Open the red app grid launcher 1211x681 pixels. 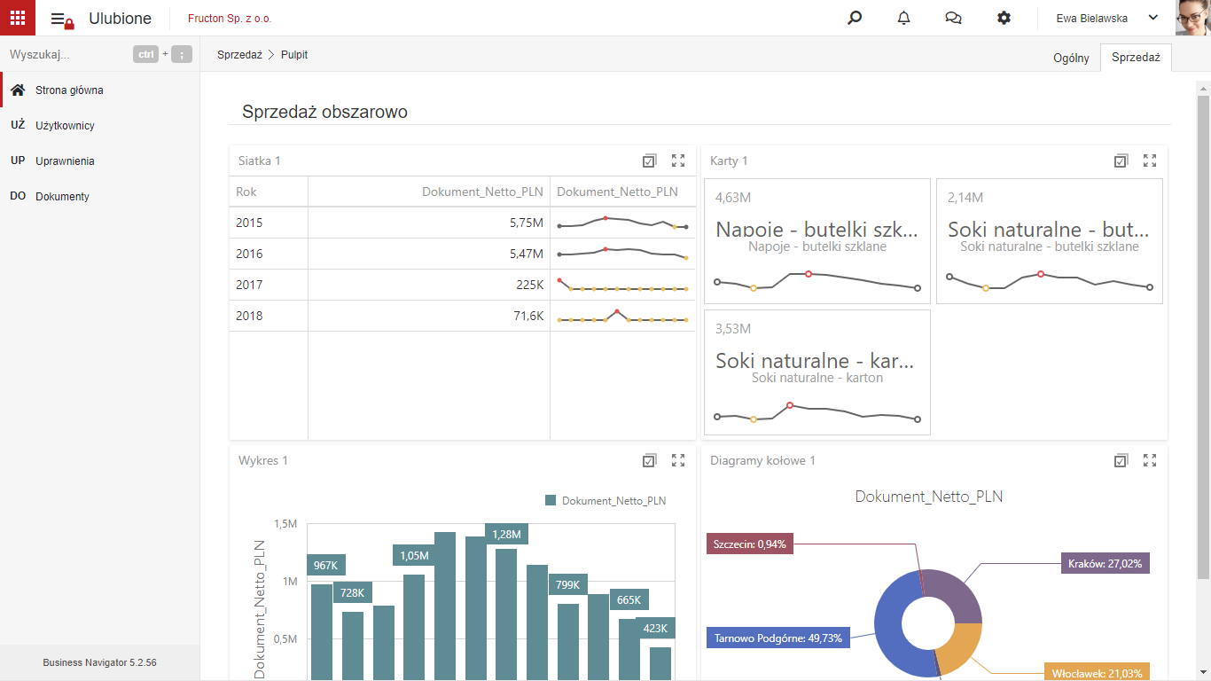(x=18, y=18)
